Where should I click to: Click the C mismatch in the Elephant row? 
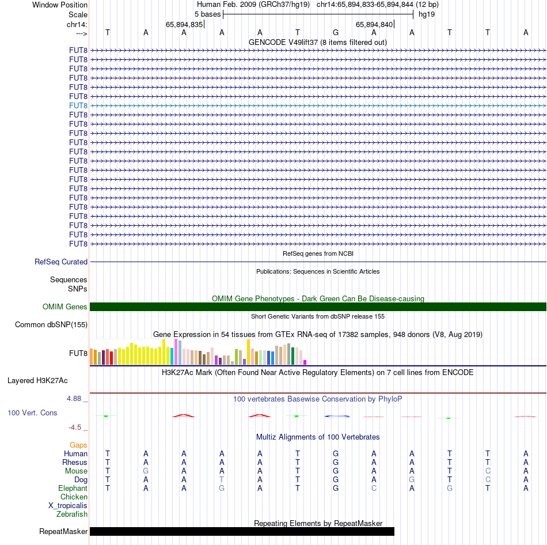coord(374,488)
